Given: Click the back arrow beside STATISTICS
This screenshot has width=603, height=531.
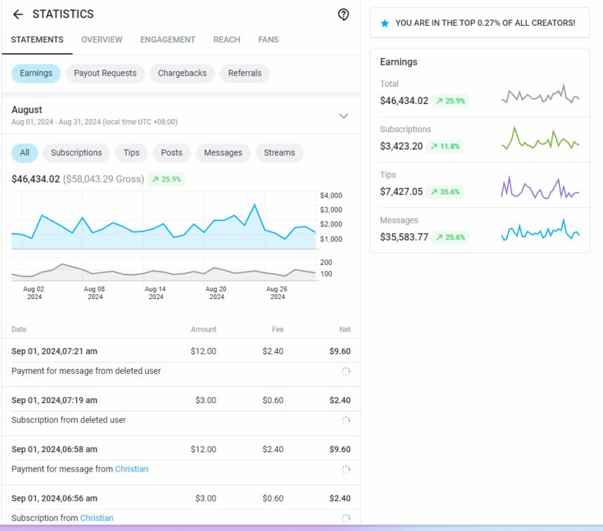Looking at the screenshot, I should click(x=18, y=15).
